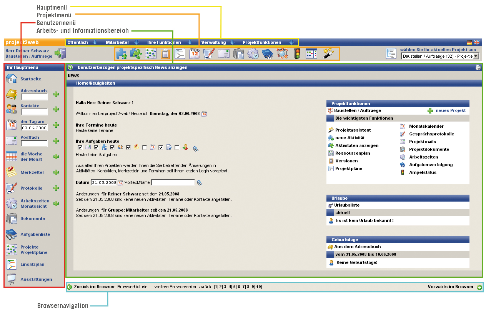Open Browserhistorie link
The height and width of the screenshot is (327, 486).
[x=132, y=287]
